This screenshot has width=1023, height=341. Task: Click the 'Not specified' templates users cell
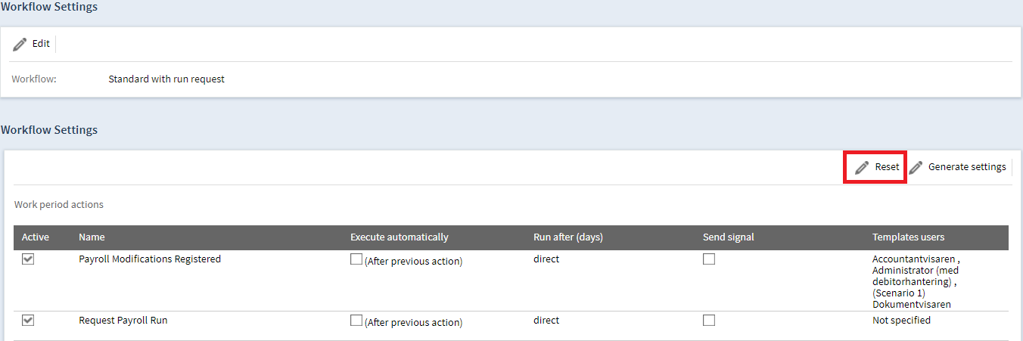pyautogui.click(x=901, y=321)
